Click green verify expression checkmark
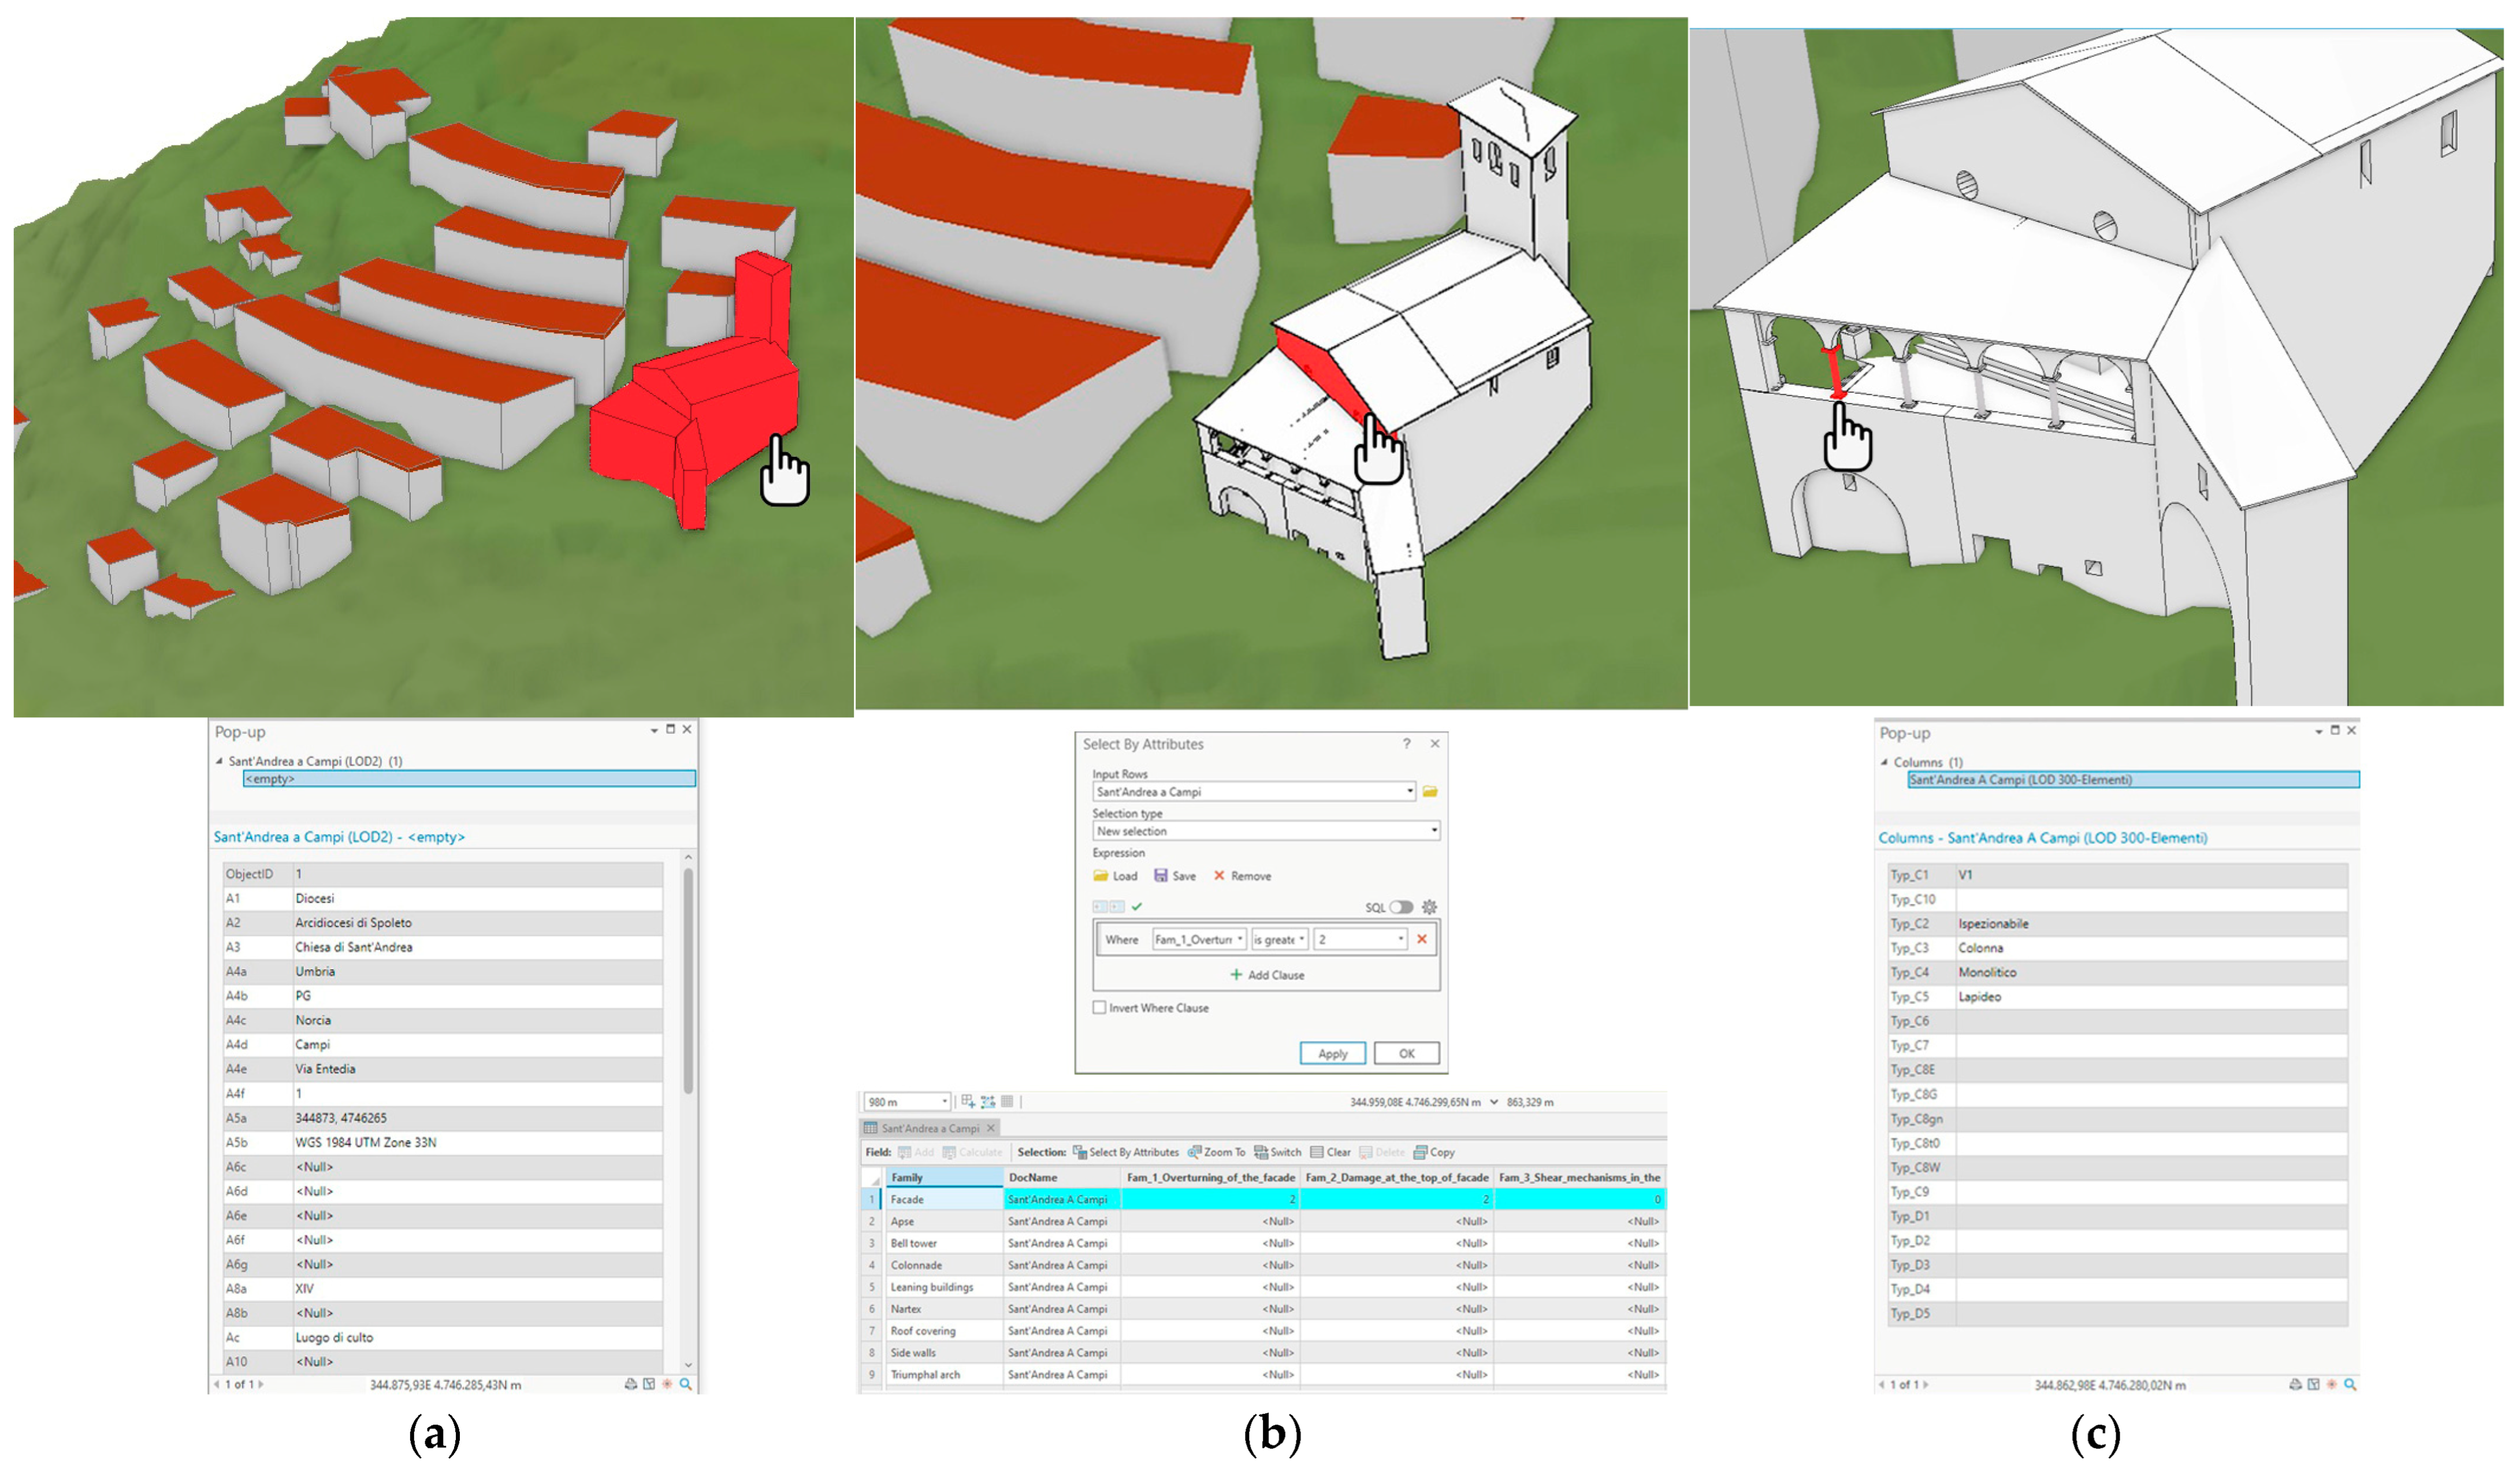This screenshot has width=2520, height=1475. (x=1137, y=907)
